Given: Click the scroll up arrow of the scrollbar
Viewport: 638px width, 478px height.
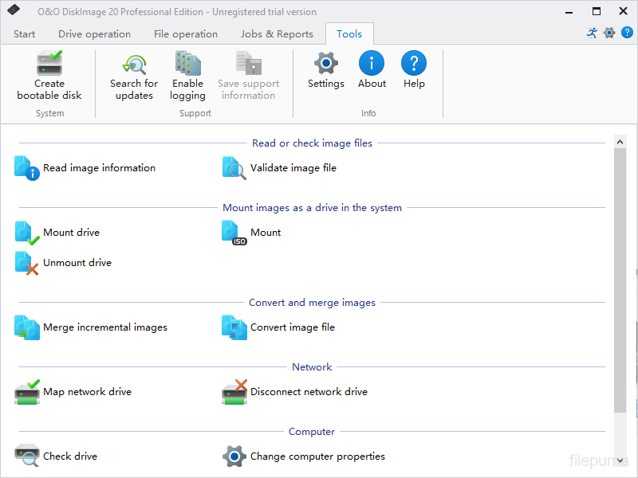Looking at the screenshot, I should pyautogui.click(x=620, y=141).
